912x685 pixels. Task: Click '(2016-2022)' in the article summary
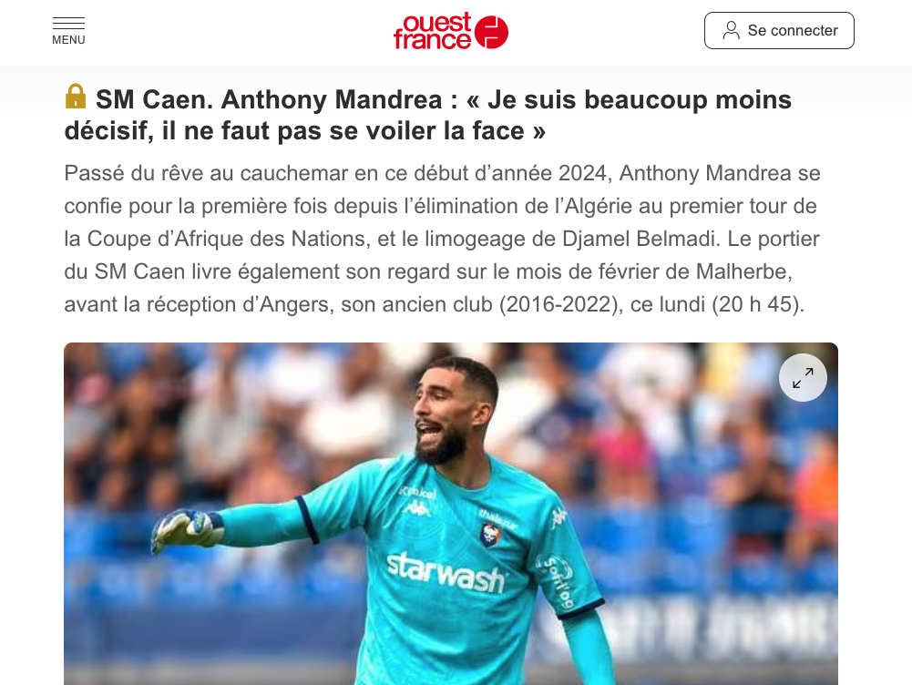point(560,305)
